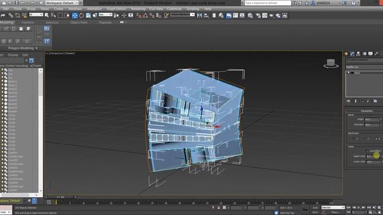Click the Select and Manipulate crosshair icon

tap(124, 16)
